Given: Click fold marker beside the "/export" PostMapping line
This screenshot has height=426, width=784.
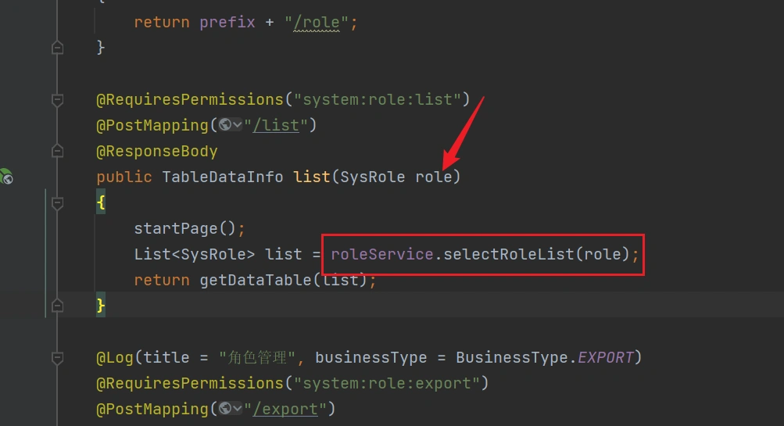Looking at the screenshot, I should click(x=57, y=409).
